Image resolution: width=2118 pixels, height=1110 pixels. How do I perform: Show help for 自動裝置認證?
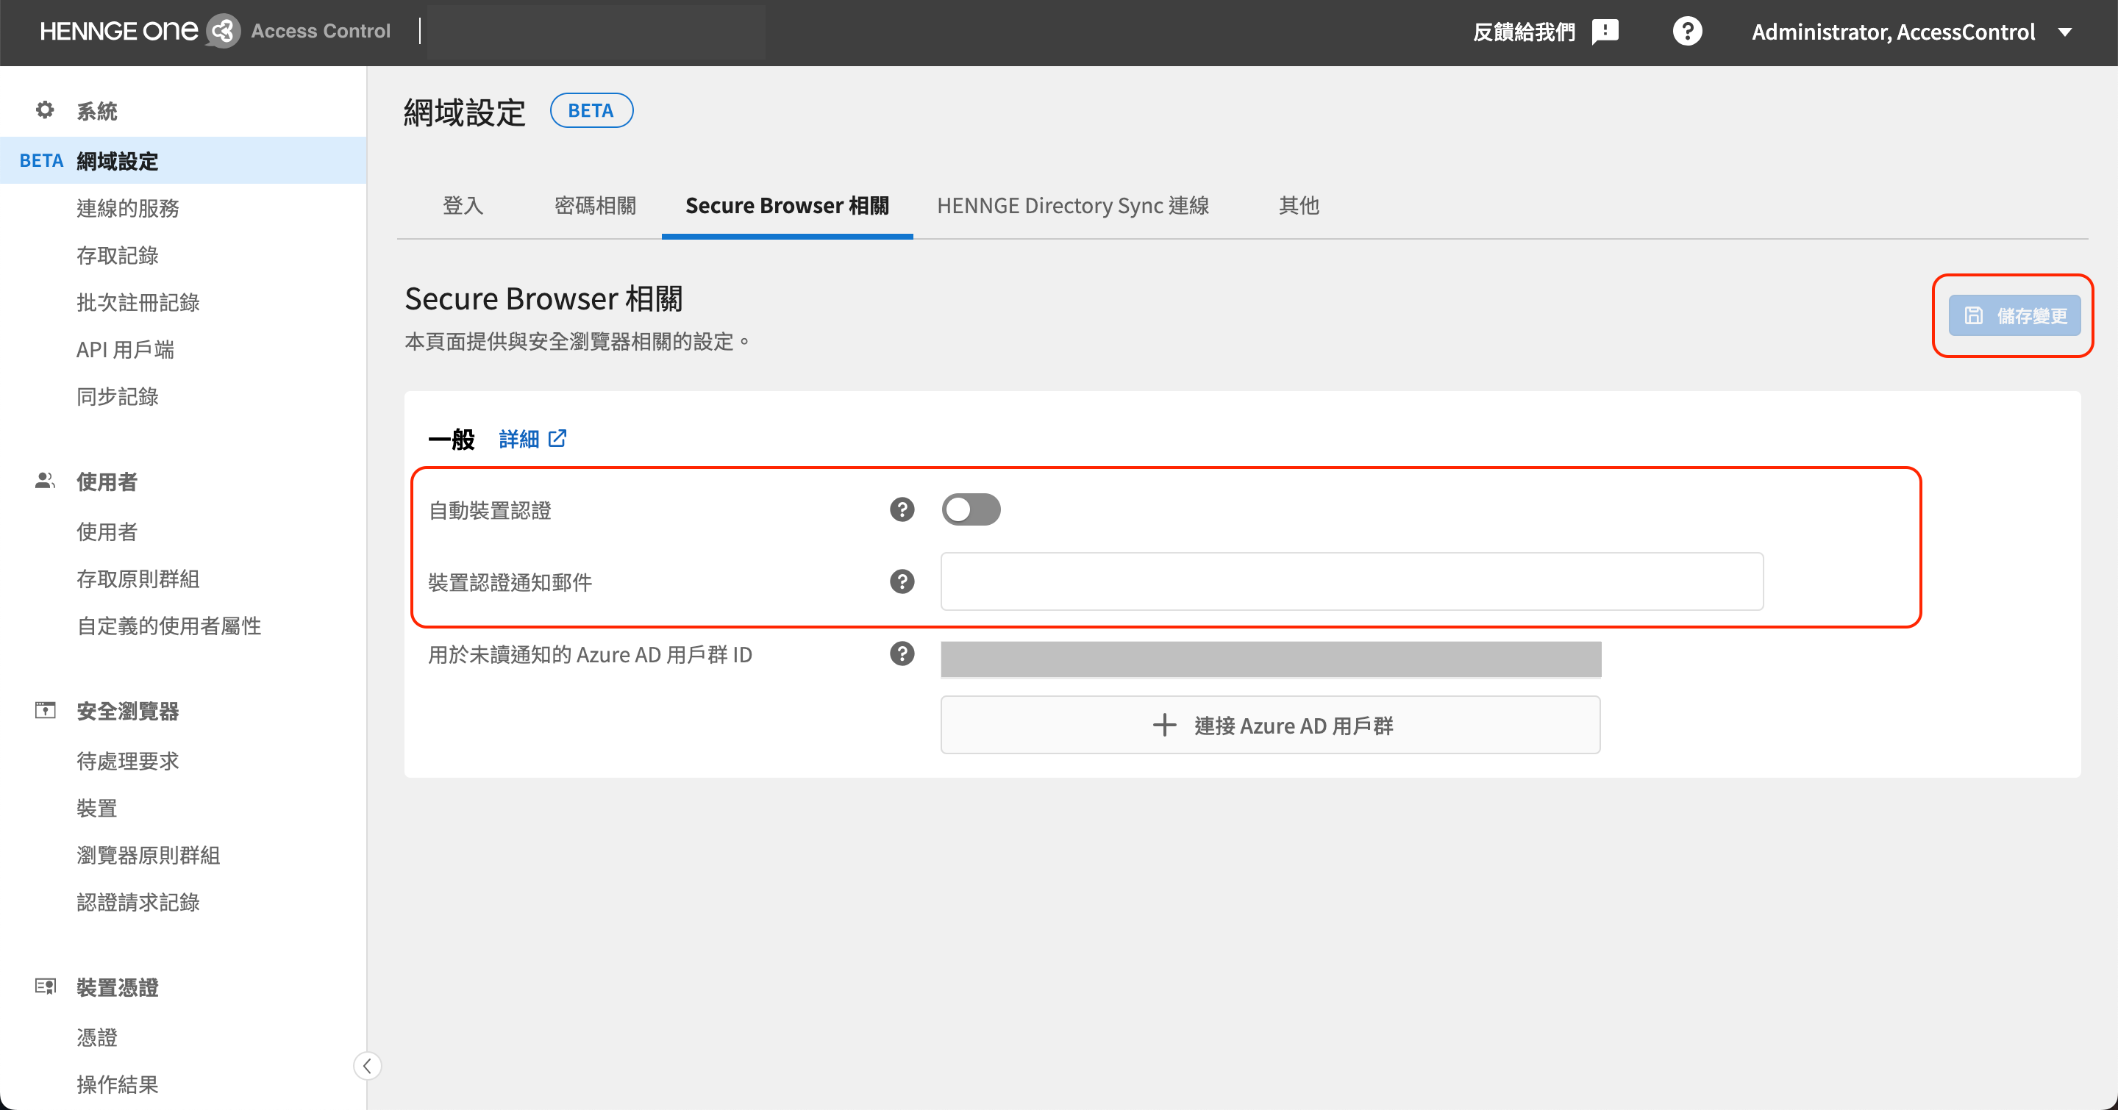[x=902, y=509]
